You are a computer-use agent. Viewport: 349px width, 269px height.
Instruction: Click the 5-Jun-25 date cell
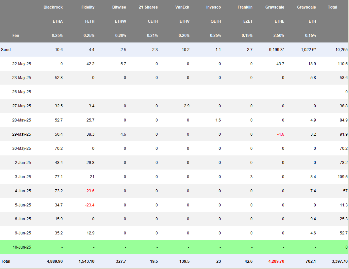[x=23, y=205]
